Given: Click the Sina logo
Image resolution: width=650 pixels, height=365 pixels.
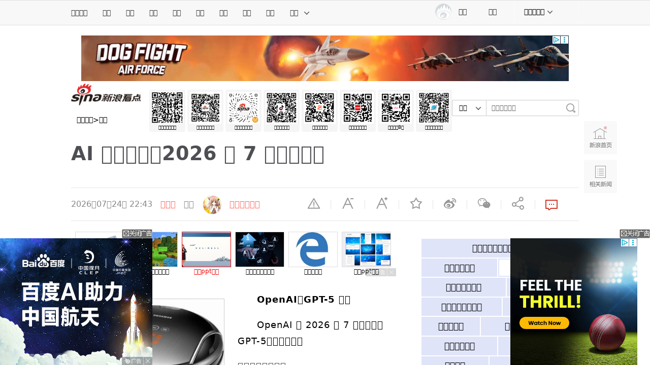Looking at the screenshot, I should 106,95.
